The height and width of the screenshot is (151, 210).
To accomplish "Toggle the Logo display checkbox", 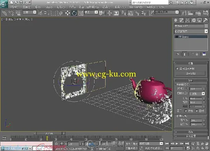I will (x=186, y=111).
